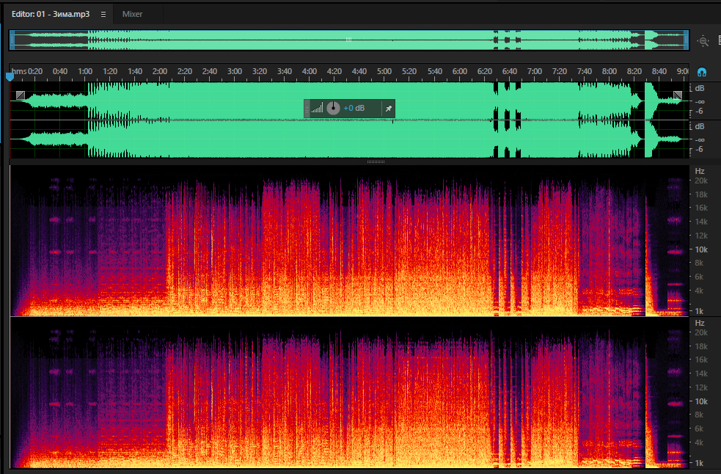721x474 pixels.
Task: Click the 3:20 mark on the time ruler
Action: click(260, 71)
